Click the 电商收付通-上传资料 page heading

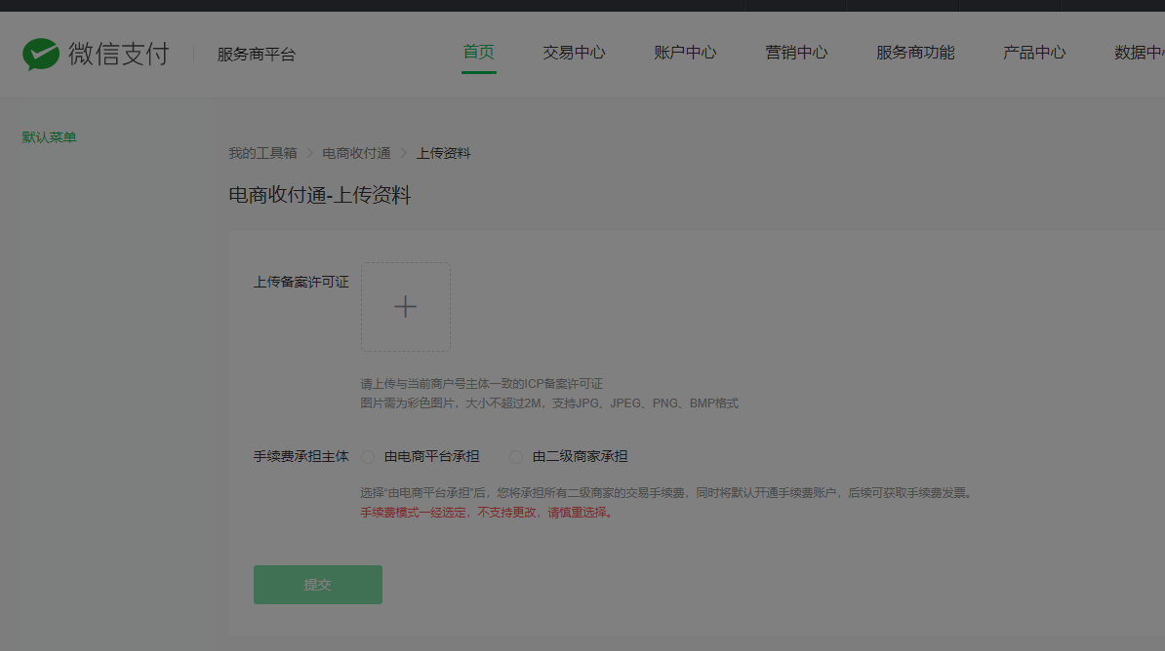coord(319,195)
